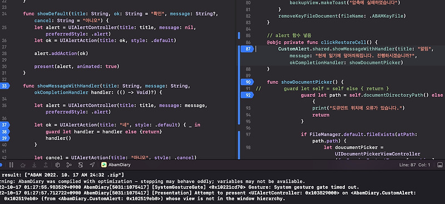Screen dimensions: 445x204
Task: Toggle the breakpoint on line 37
Action: pos(5,125)
